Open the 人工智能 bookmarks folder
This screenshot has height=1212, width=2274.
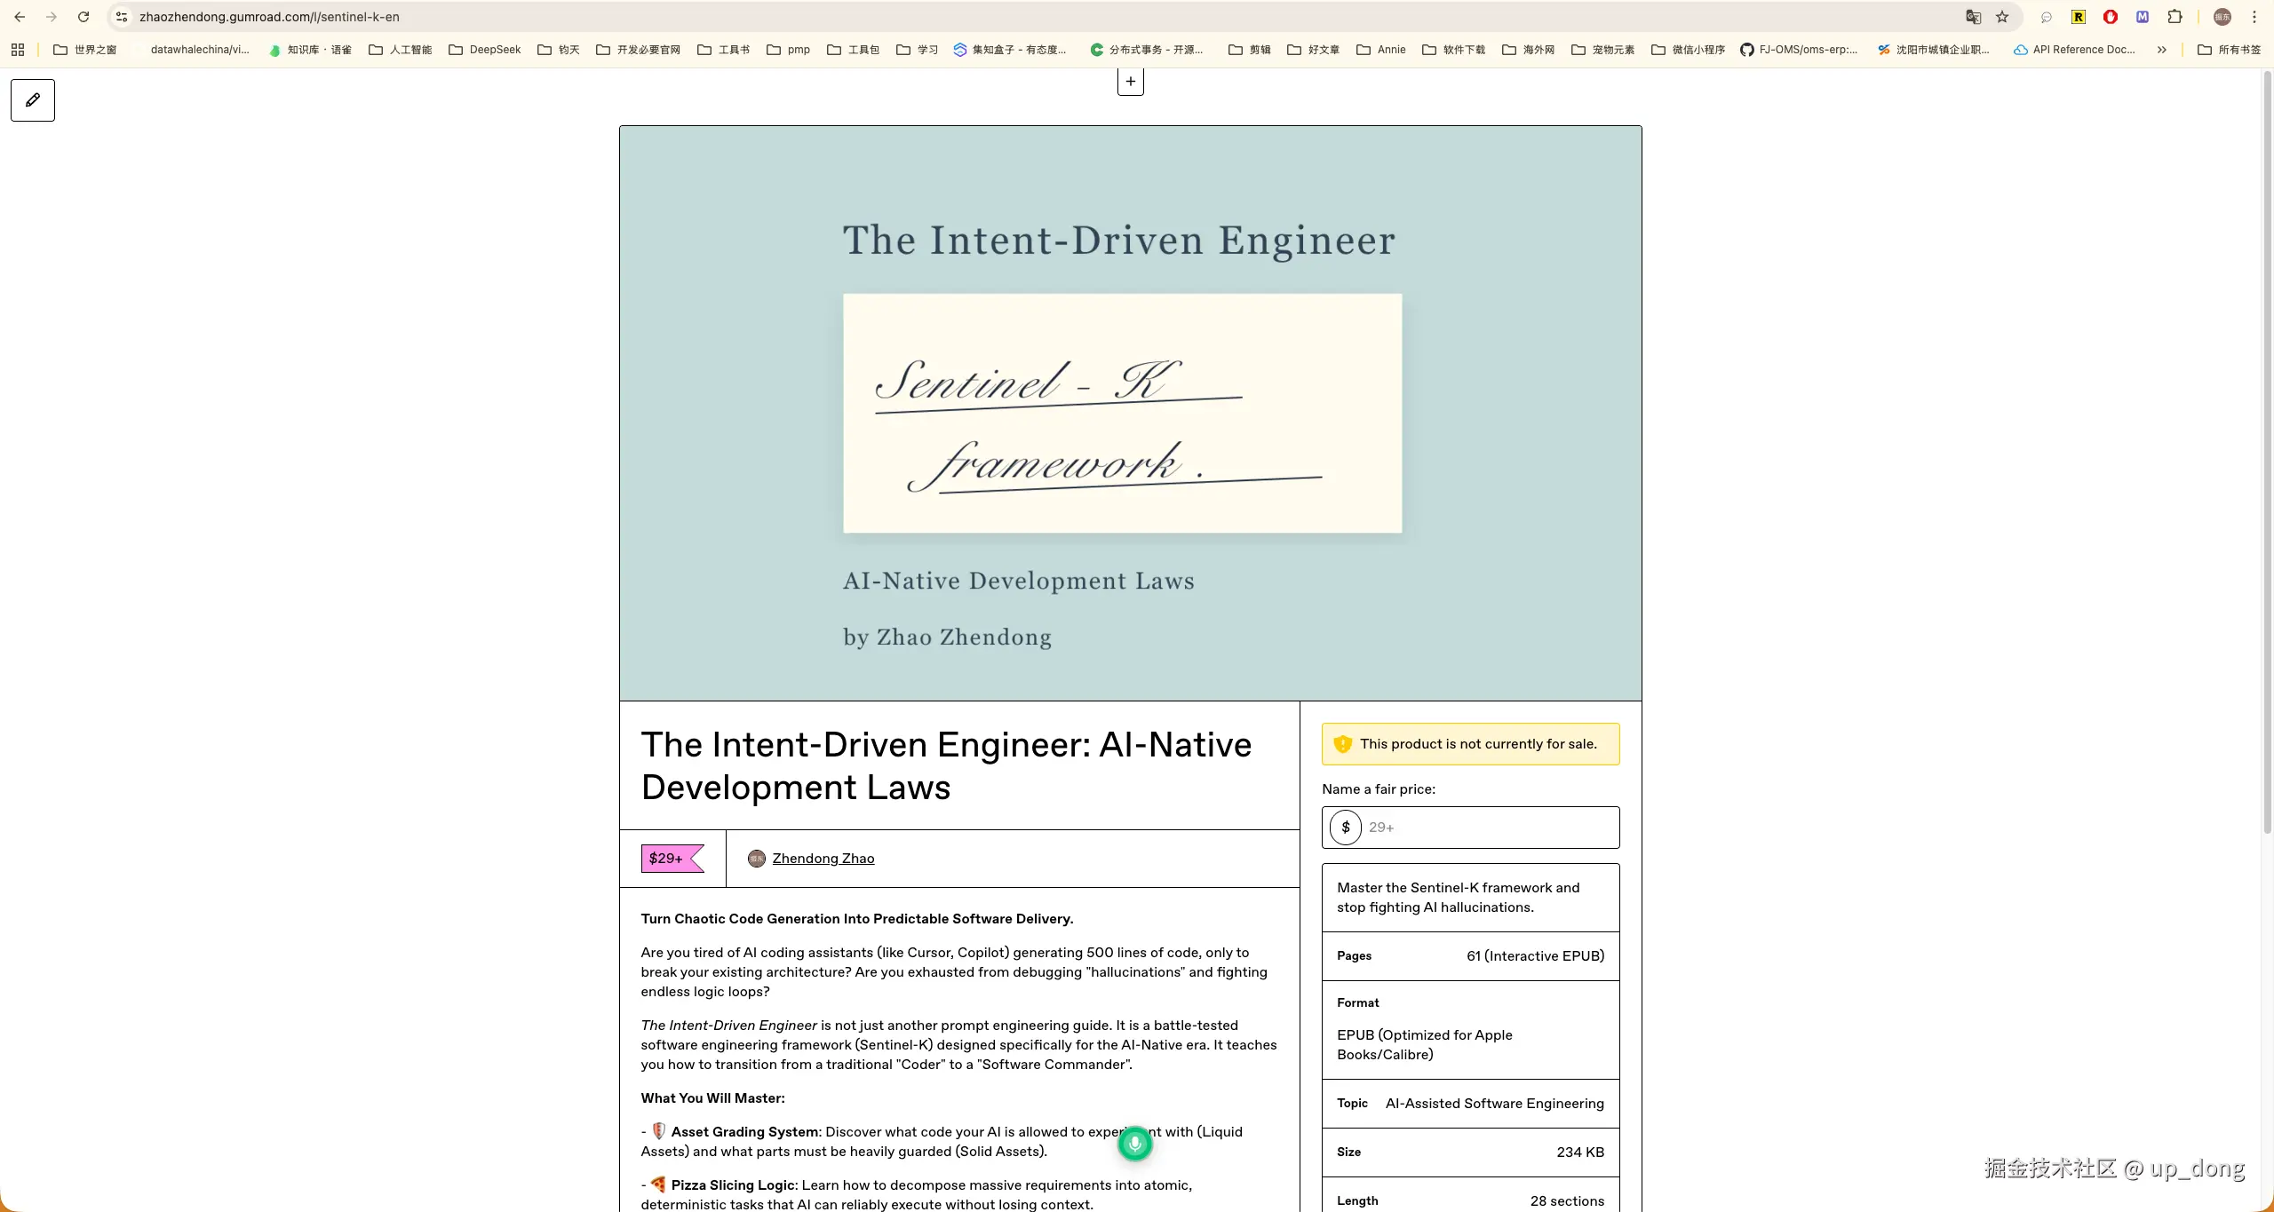(x=401, y=50)
